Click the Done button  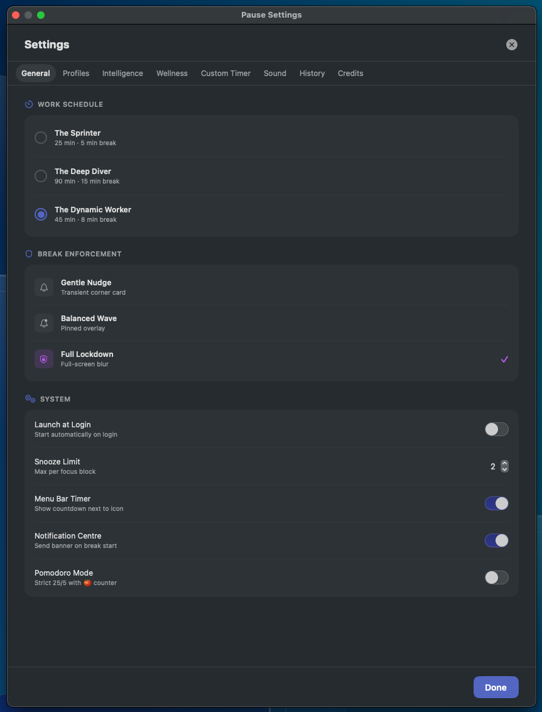click(496, 687)
